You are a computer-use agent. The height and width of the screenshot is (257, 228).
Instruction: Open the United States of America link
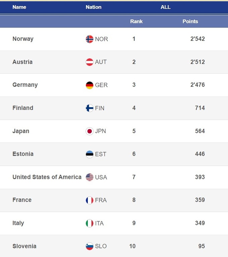pos(47,177)
